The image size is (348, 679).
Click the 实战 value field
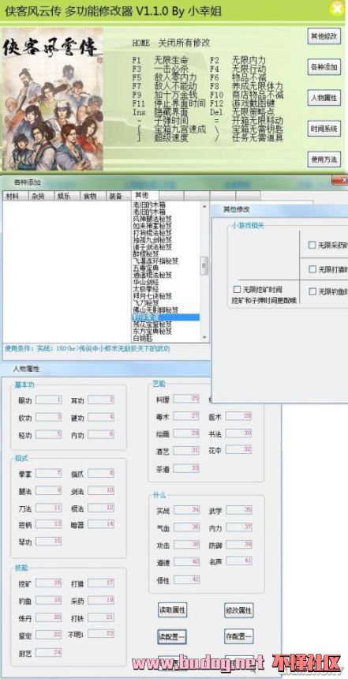click(186, 510)
